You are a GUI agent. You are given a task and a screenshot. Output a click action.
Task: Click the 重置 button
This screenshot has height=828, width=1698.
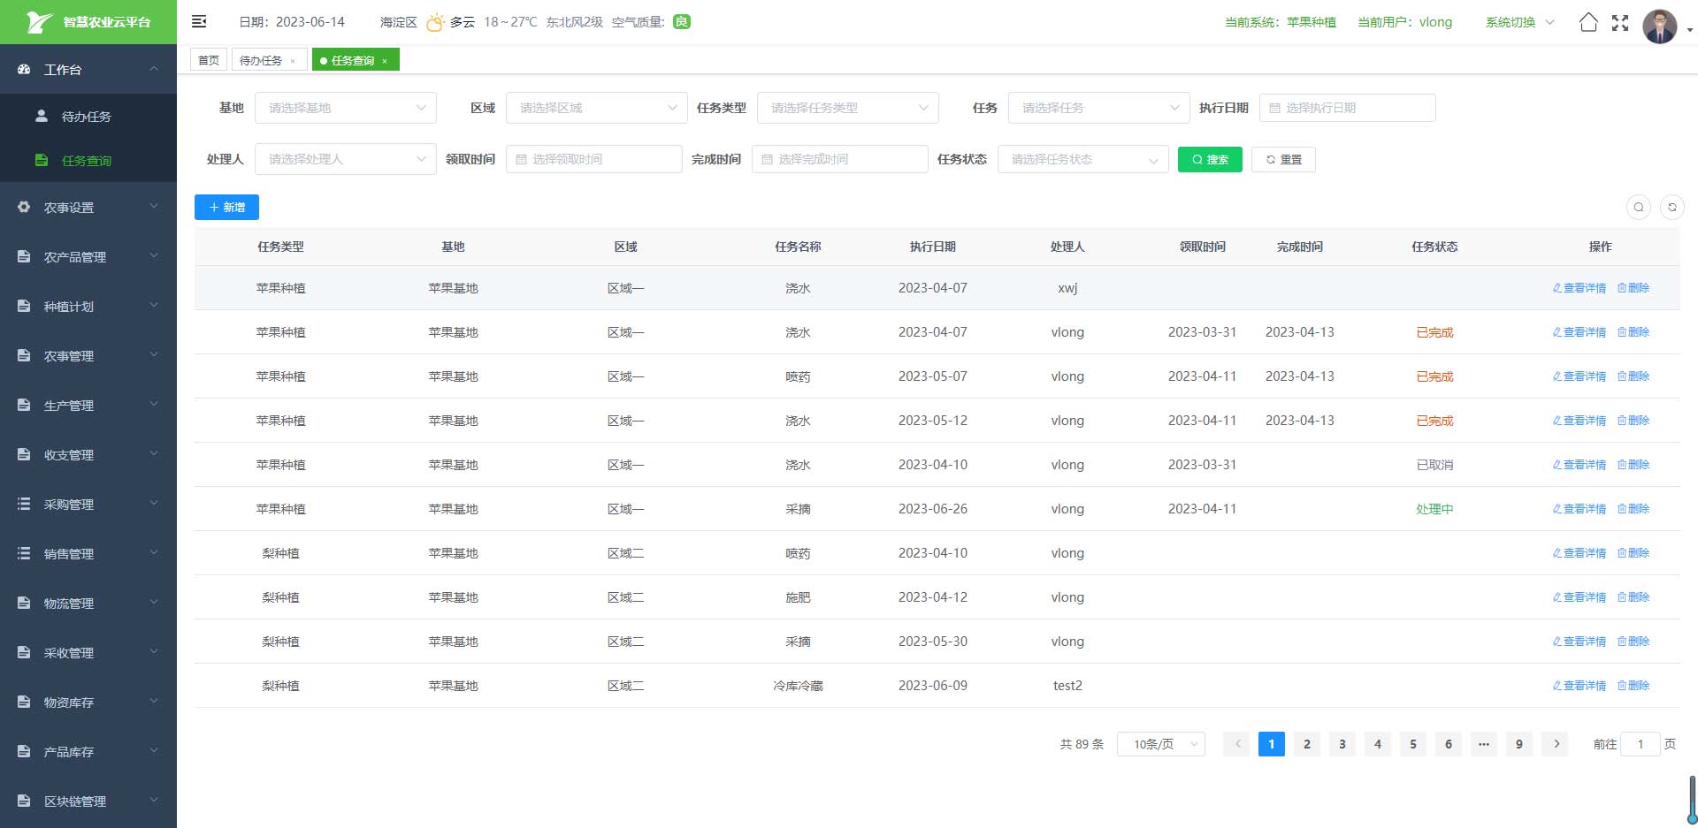(1283, 160)
